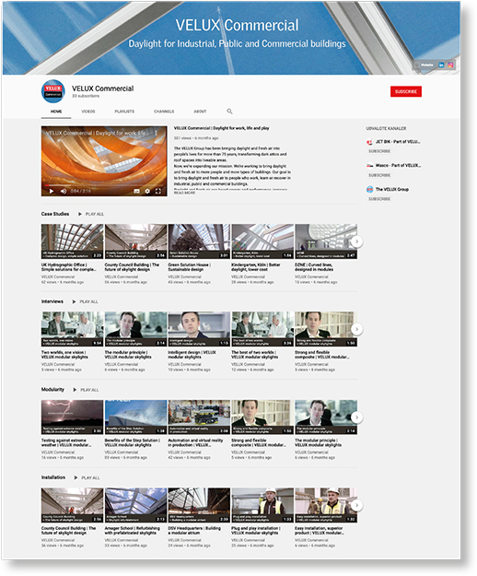Image resolution: width=477 pixels, height=576 pixels.
Task: Click 'The modular principle' title in Interviews
Action: 128,355
